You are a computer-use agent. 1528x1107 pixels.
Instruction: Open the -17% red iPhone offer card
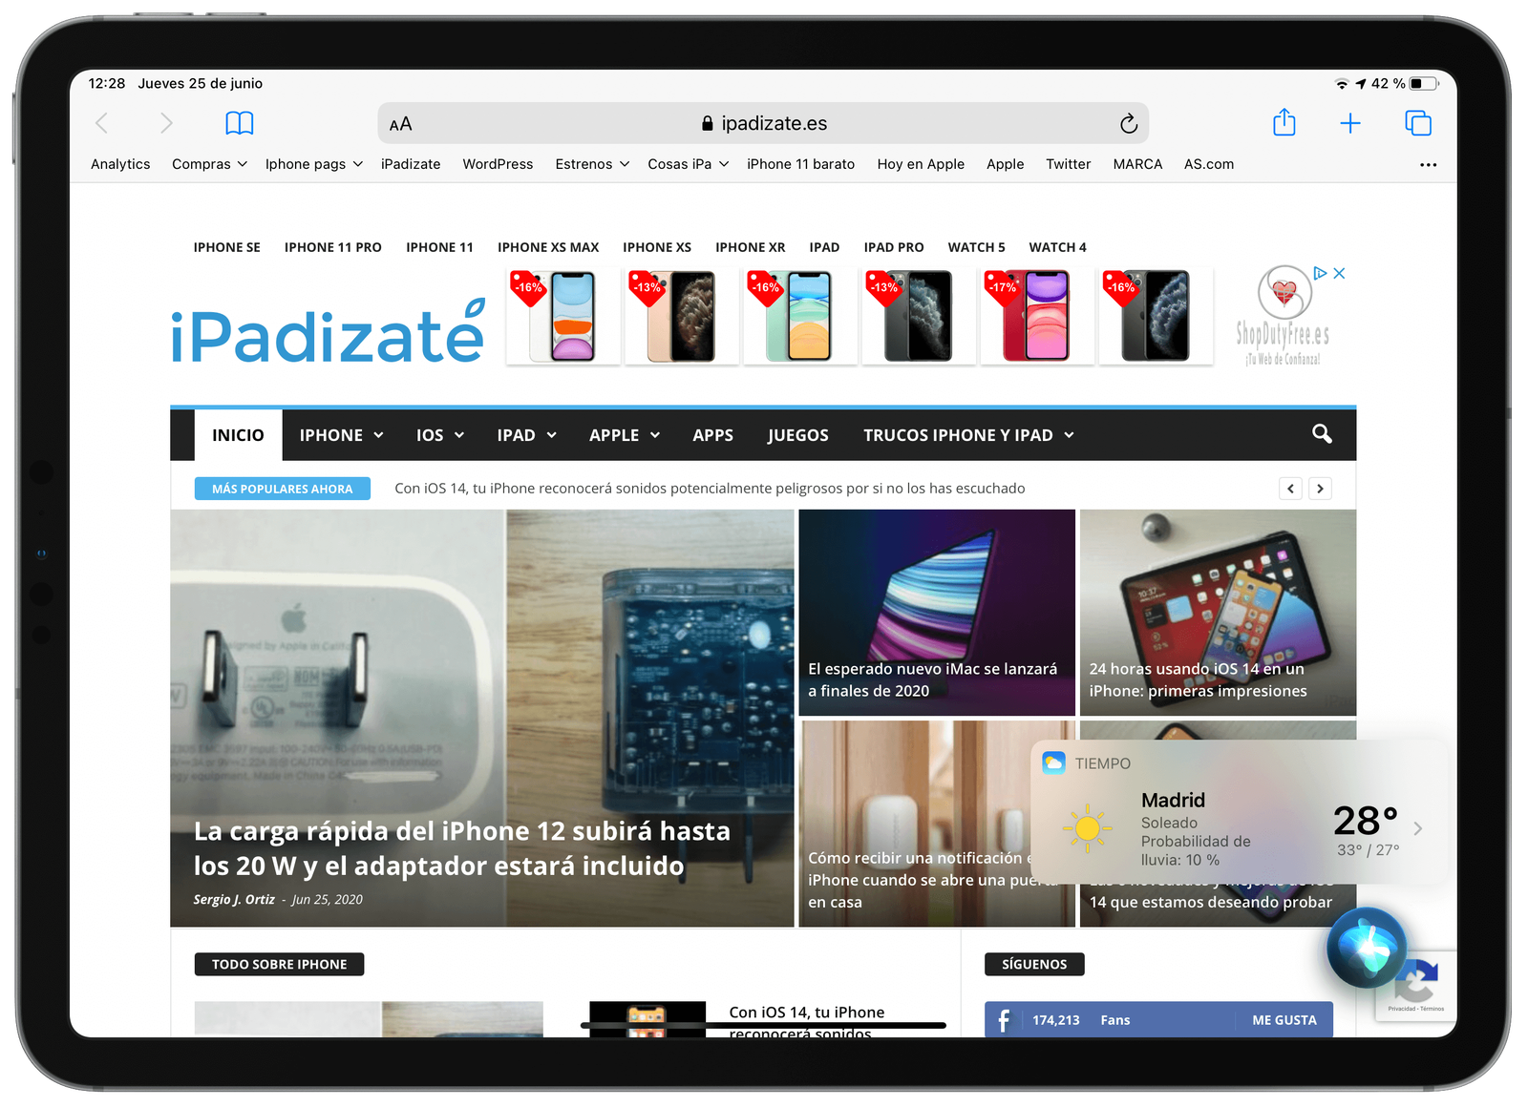click(1036, 316)
